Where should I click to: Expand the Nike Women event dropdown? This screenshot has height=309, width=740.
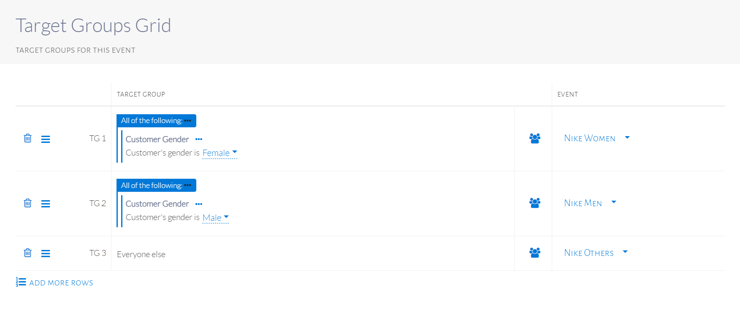click(596, 138)
